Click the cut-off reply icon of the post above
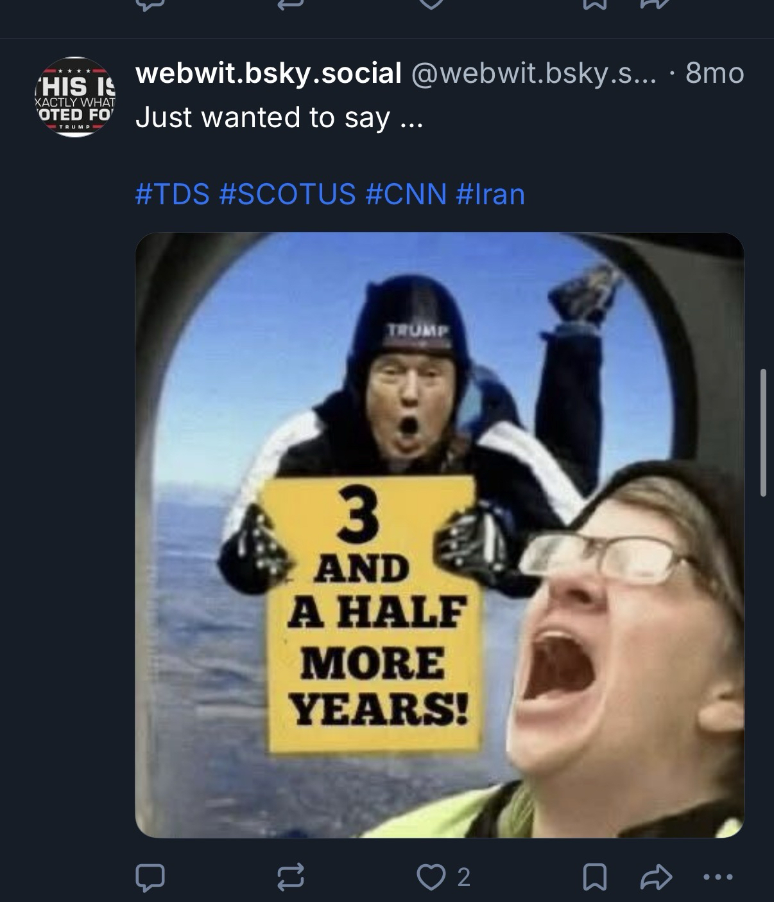 (x=150, y=4)
